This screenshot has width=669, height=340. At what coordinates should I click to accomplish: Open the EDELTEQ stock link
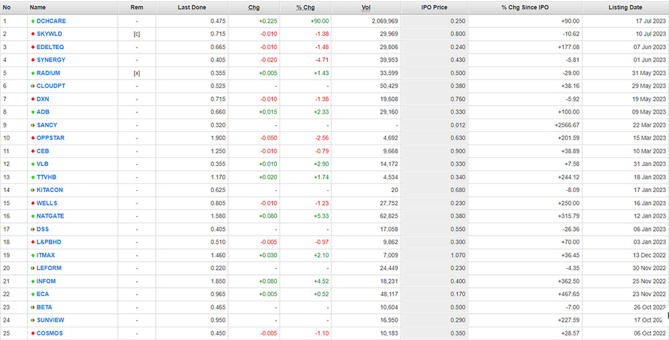pyautogui.click(x=50, y=47)
